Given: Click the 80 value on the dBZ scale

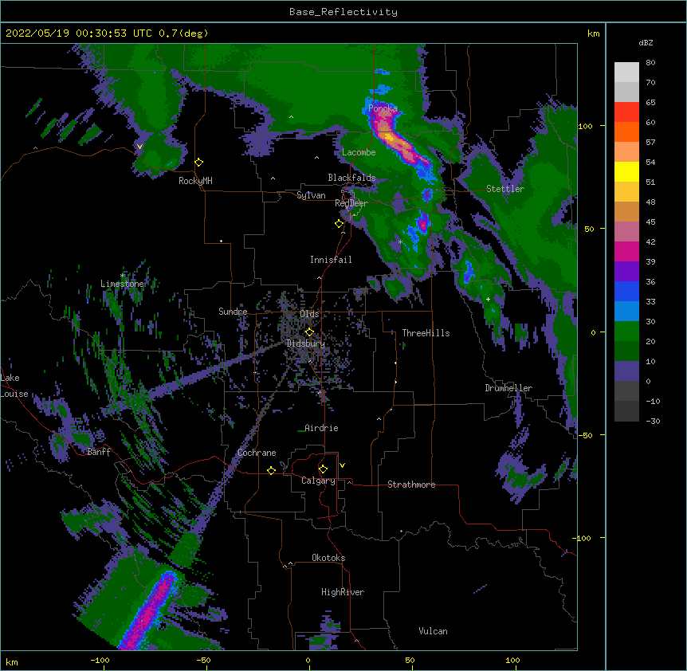Looking at the screenshot, I should click(x=650, y=63).
